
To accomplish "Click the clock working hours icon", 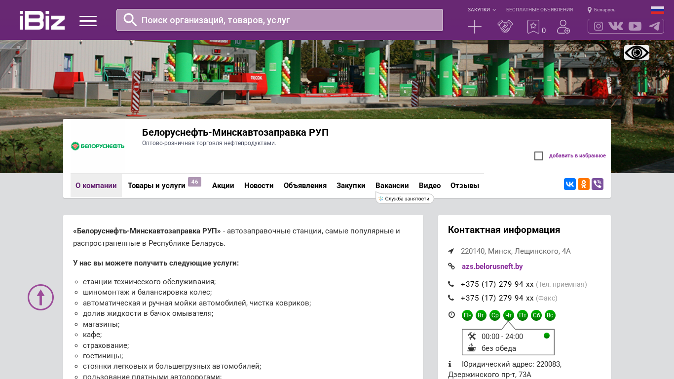I will point(451,314).
